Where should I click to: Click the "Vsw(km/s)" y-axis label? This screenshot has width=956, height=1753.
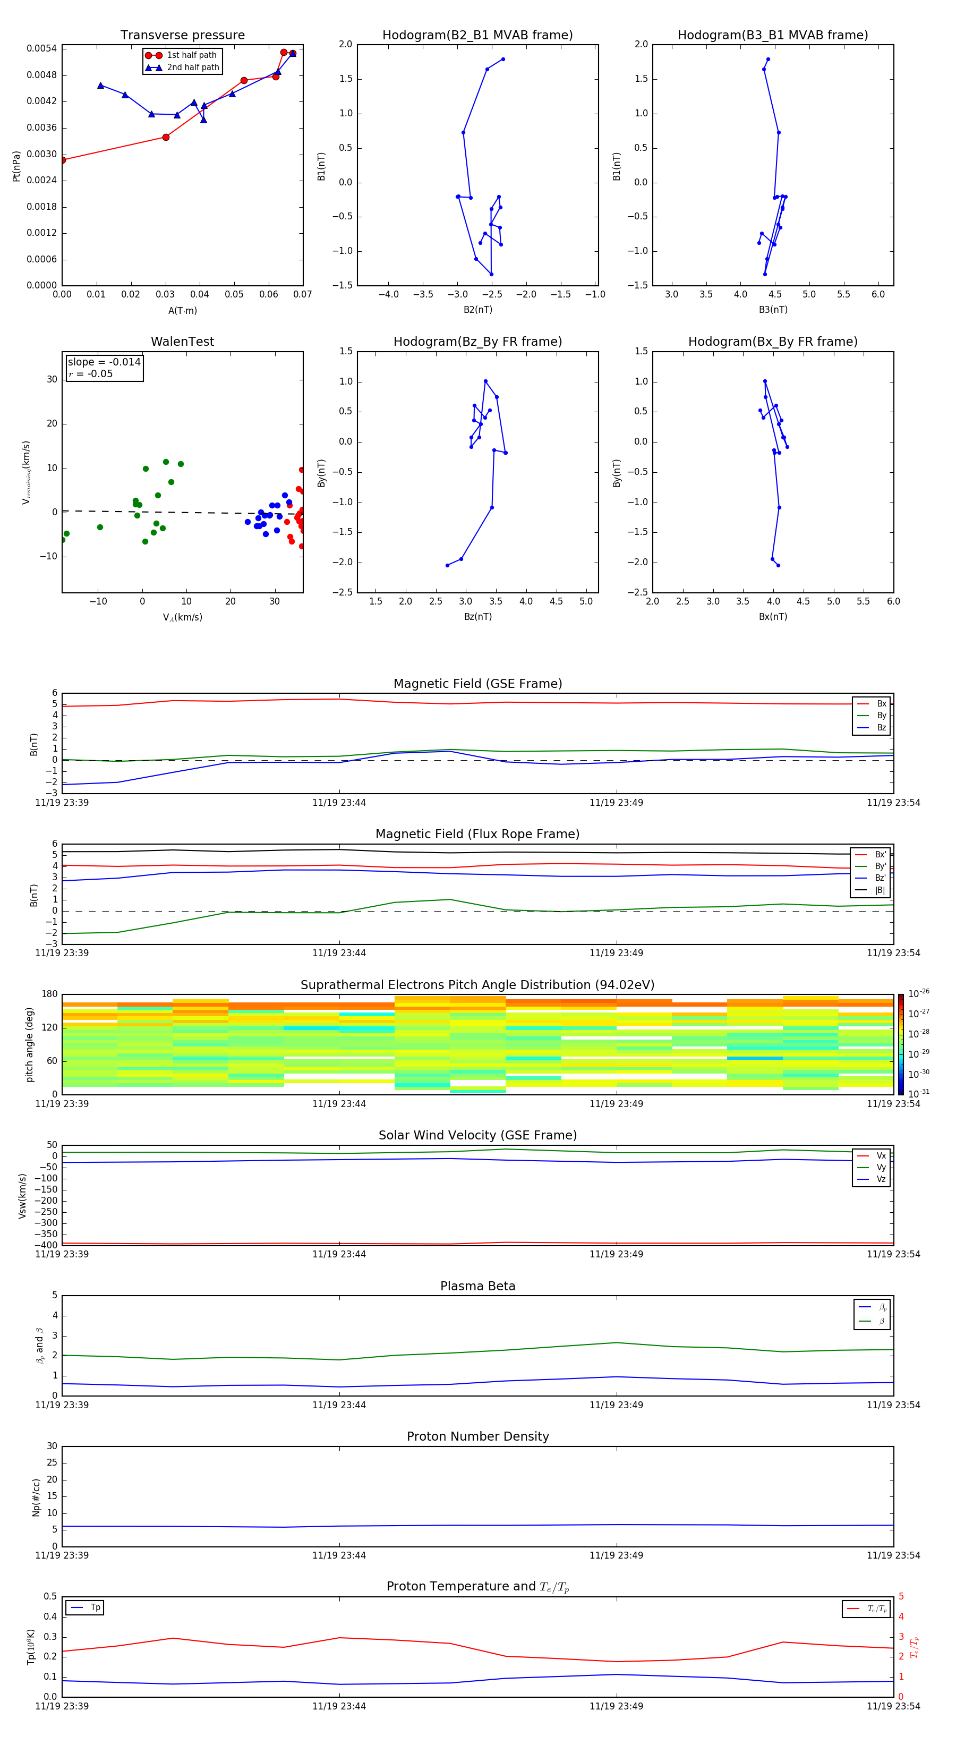pyautogui.click(x=22, y=1196)
